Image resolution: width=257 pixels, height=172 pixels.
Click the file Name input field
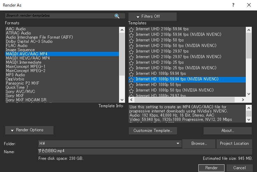145,151
